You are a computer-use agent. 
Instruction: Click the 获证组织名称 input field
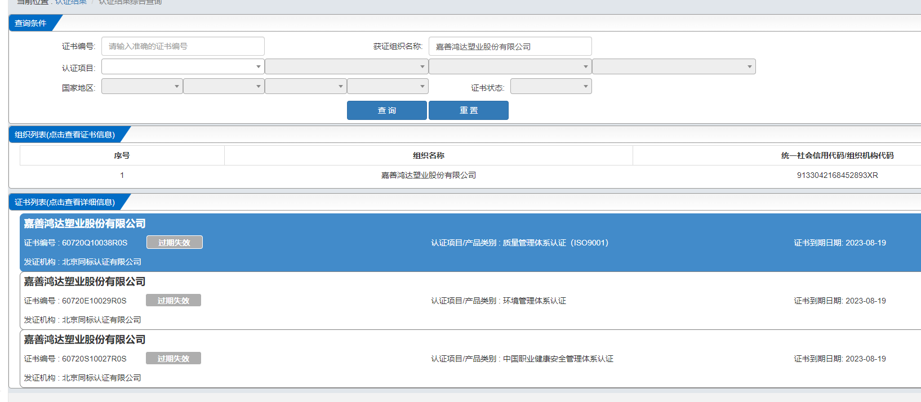tap(510, 46)
